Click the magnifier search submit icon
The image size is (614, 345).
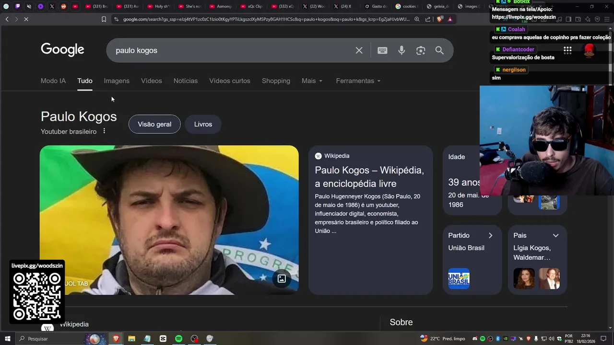(439, 50)
